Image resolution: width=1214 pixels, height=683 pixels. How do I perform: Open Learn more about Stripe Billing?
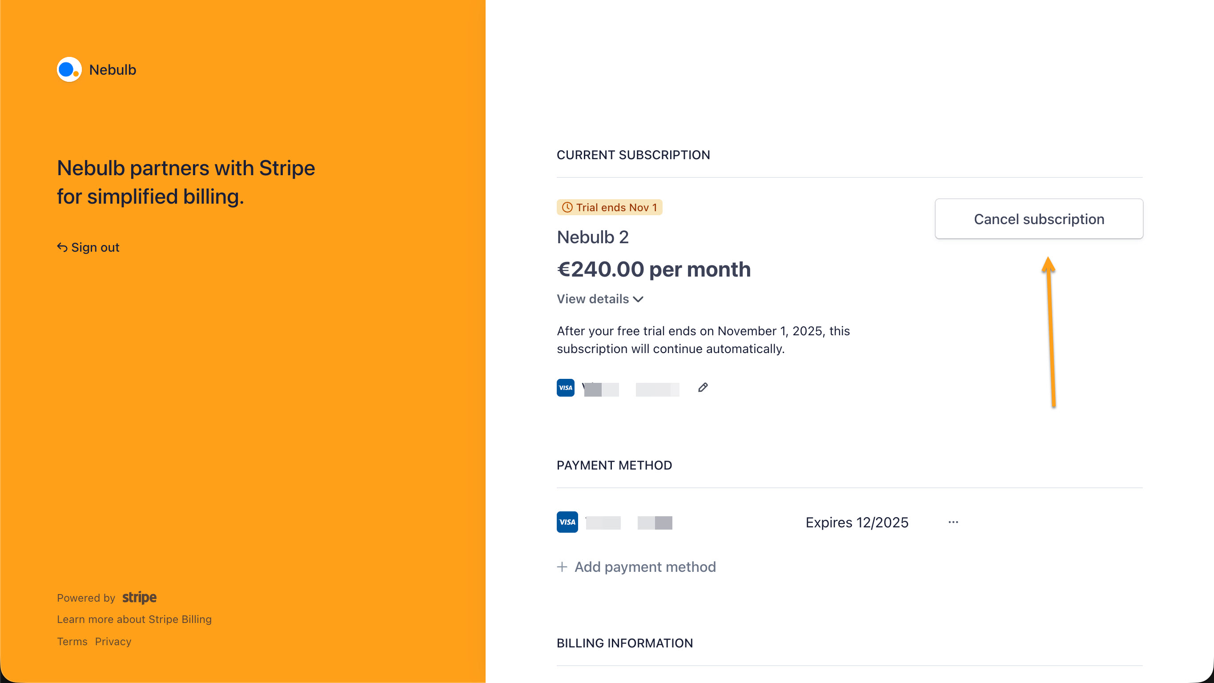(x=134, y=619)
